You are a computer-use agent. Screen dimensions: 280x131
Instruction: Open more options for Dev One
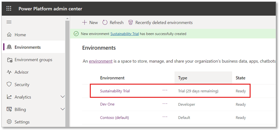click(x=165, y=104)
